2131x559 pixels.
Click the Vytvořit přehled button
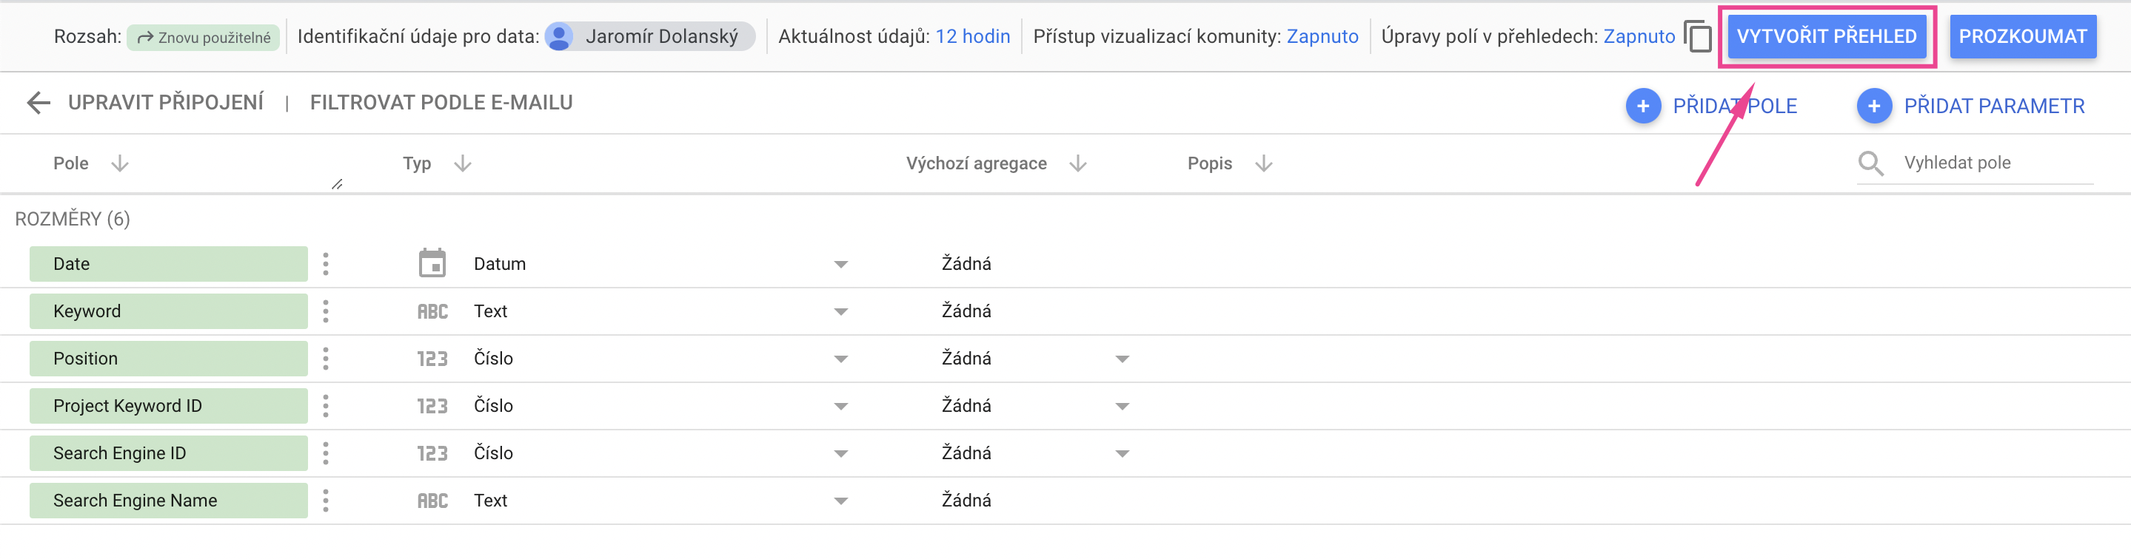click(1827, 36)
